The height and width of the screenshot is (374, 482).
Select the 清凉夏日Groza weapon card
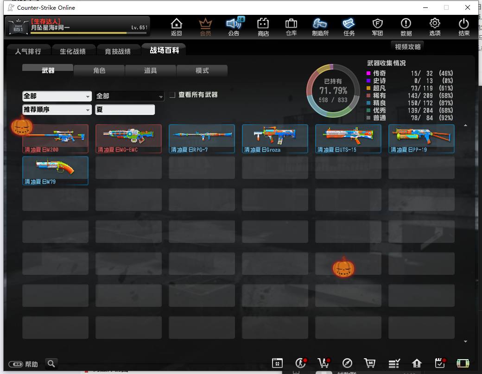click(x=275, y=139)
